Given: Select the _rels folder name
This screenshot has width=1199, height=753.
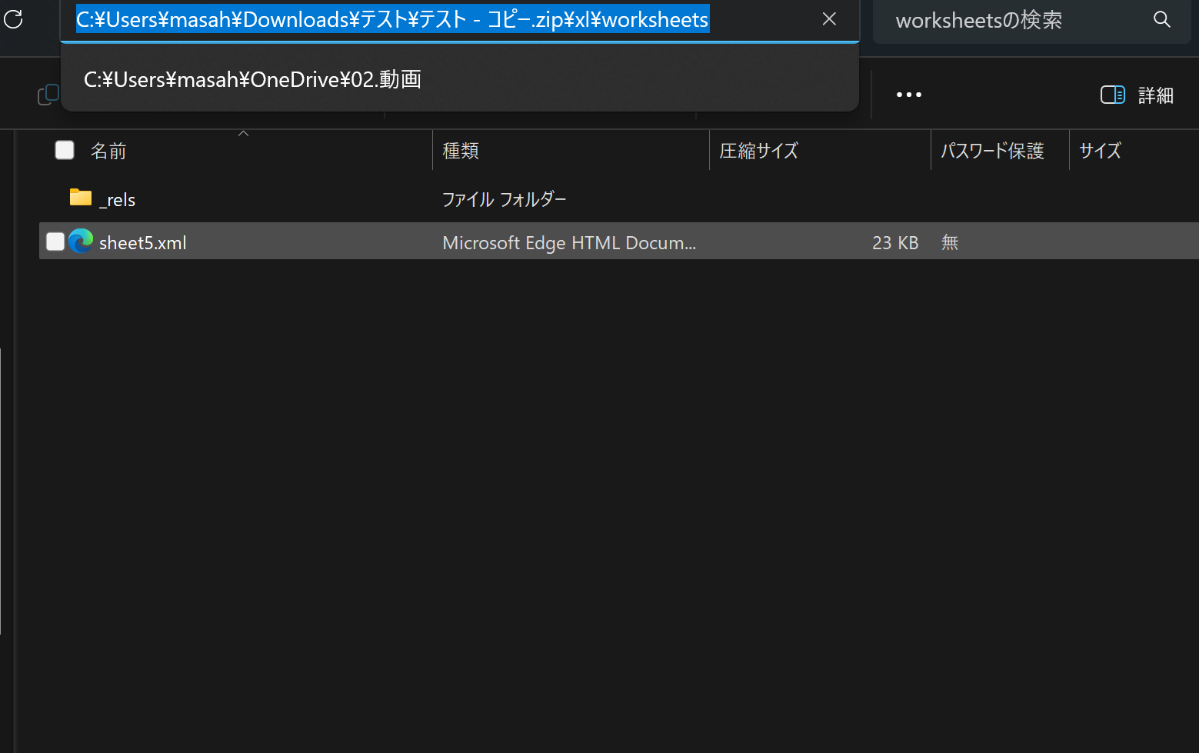Looking at the screenshot, I should point(118,200).
